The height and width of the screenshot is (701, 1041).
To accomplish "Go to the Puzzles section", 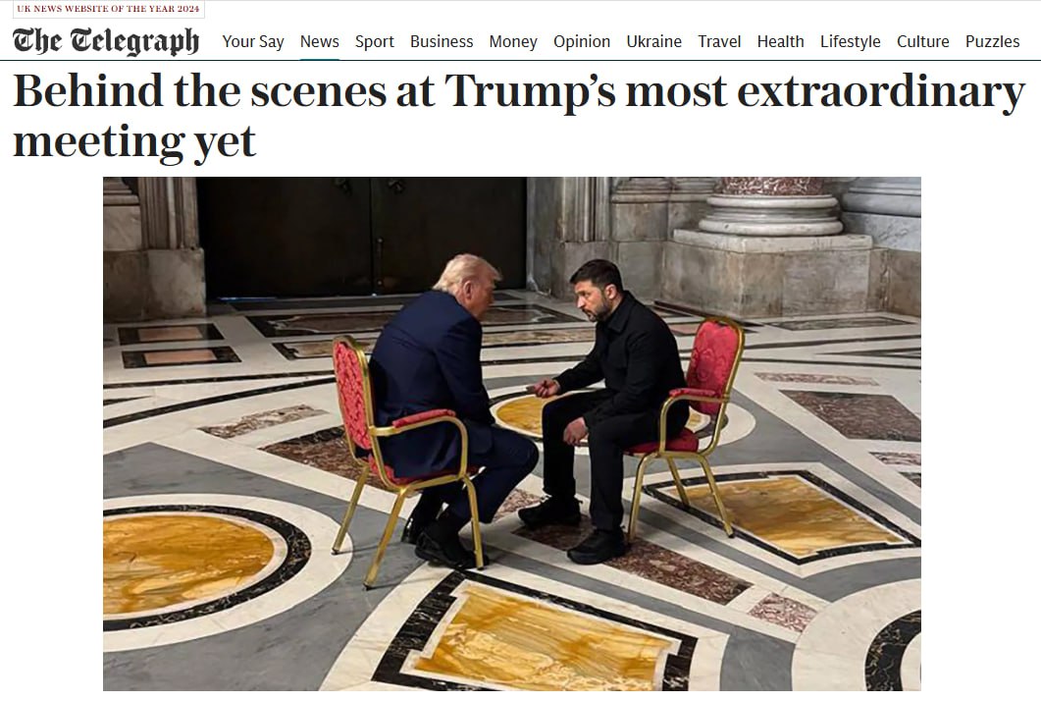I will [992, 41].
